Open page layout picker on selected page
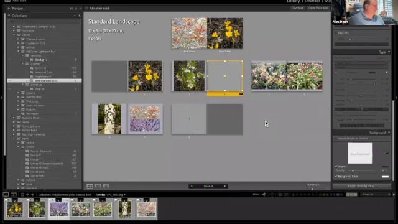This screenshot has width=398, height=224. (x=241, y=94)
